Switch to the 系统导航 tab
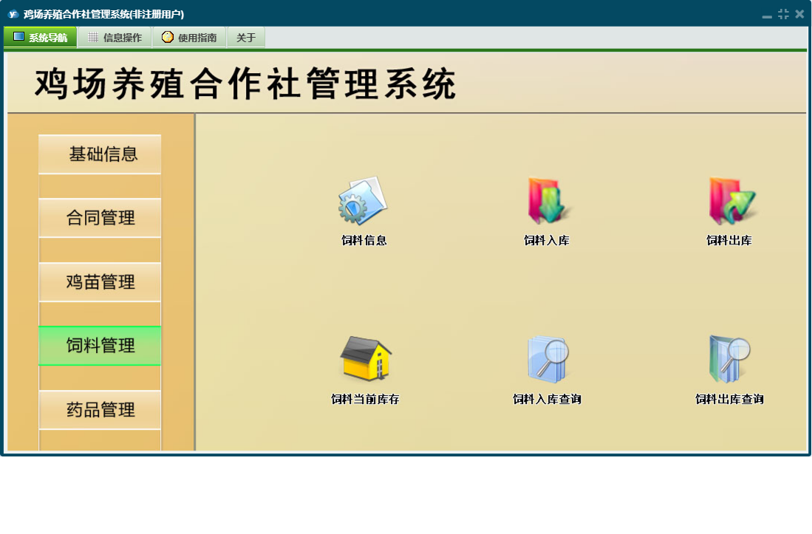 click(x=41, y=37)
